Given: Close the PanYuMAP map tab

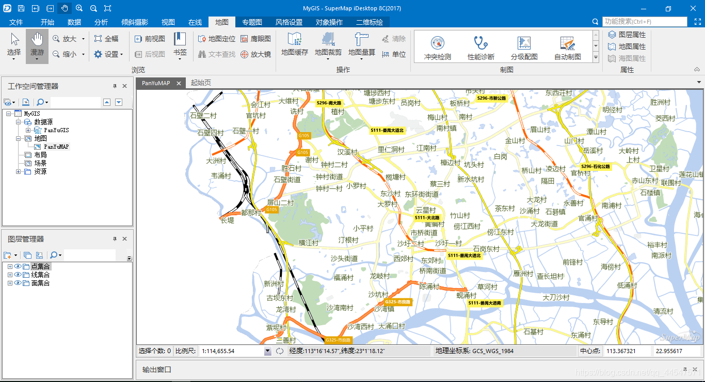Looking at the screenshot, I should point(179,83).
